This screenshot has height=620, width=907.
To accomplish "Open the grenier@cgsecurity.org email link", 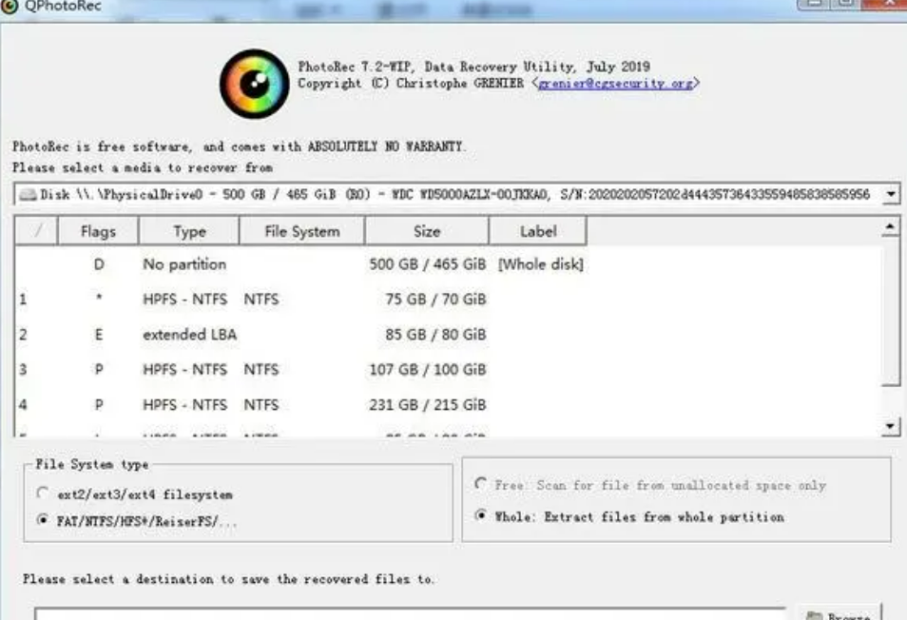I will (x=615, y=84).
